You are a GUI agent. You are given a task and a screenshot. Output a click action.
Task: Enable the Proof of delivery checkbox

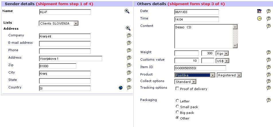pos(177,89)
